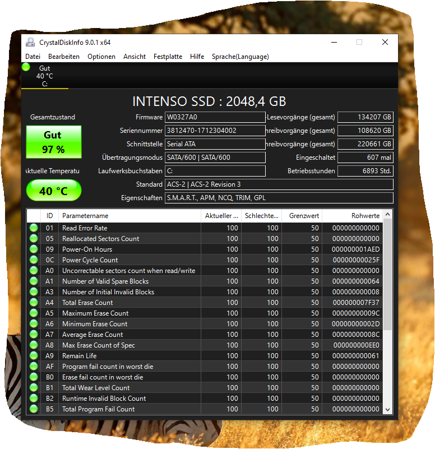Open the Festplatte menu
This screenshot has width=435, height=449.
click(168, 57)
